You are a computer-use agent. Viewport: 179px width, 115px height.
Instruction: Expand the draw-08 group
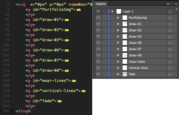point(118,55)
